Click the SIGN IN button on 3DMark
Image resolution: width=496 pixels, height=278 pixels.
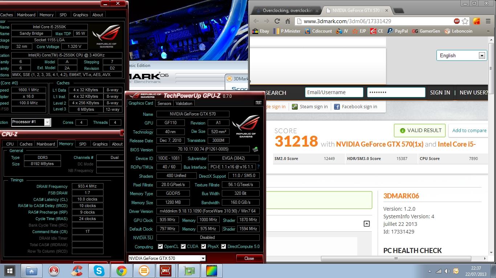[440, 93]
